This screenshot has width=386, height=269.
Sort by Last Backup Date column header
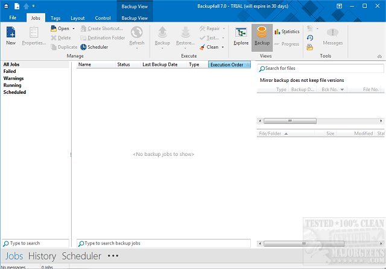tap(164, 64)
